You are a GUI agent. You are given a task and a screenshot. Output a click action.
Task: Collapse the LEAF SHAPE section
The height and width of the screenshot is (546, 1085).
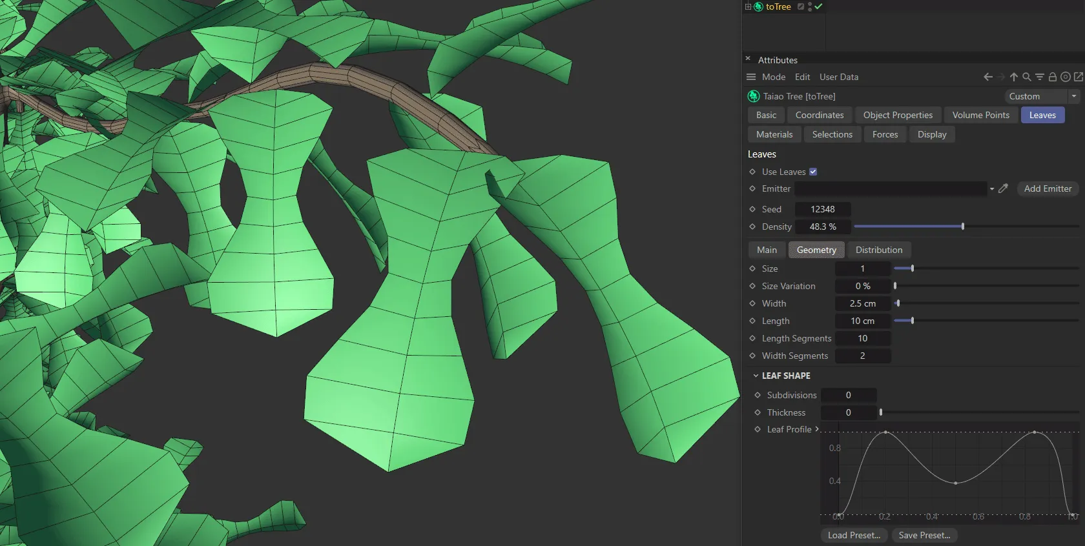[x=756, y=376]
